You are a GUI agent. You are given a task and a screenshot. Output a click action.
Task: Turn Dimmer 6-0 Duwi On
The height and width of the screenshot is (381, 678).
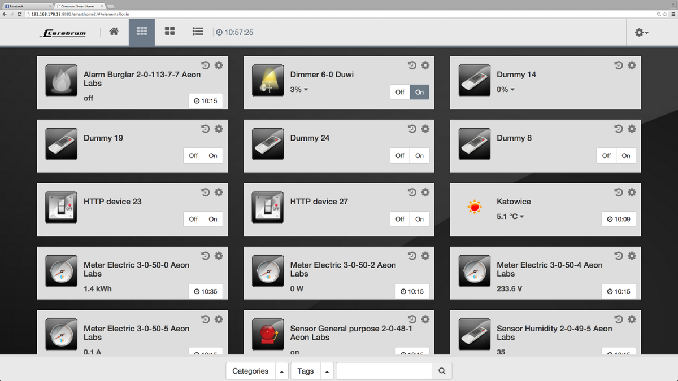point(419,92)
